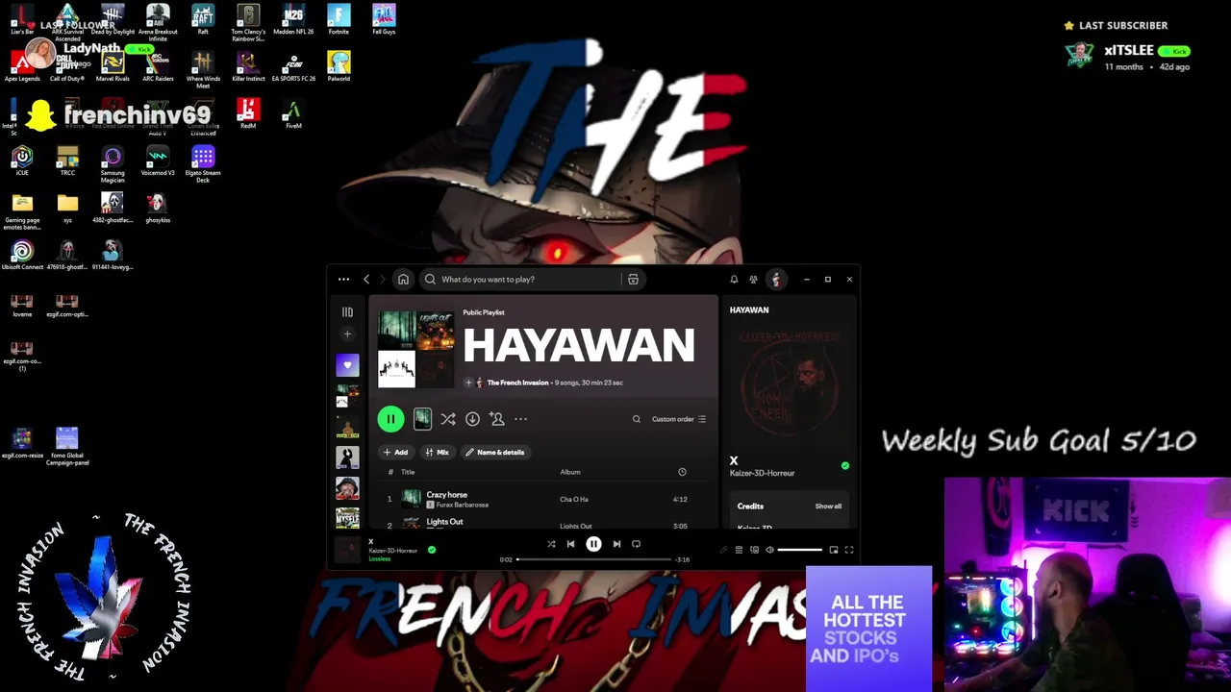Open the Custom order sort dropdown
The image size is (1231, 692).
679,419
